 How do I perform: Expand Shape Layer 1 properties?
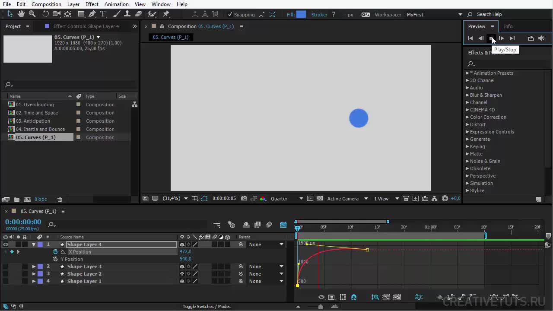tap(34, 281)
